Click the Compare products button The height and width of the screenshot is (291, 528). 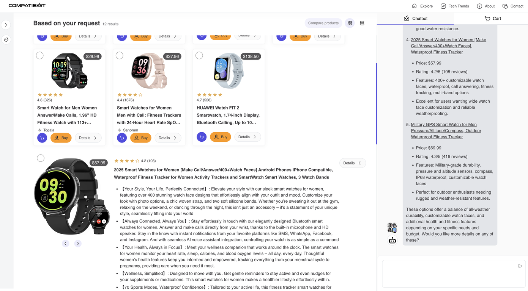323,23
